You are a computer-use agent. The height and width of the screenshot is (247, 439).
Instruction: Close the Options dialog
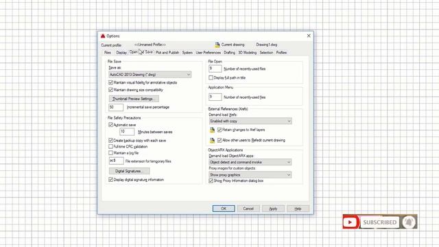tap(309, 36)
